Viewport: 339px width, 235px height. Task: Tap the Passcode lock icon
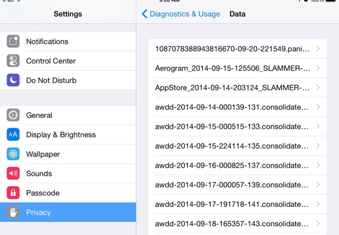pos(13,193)
